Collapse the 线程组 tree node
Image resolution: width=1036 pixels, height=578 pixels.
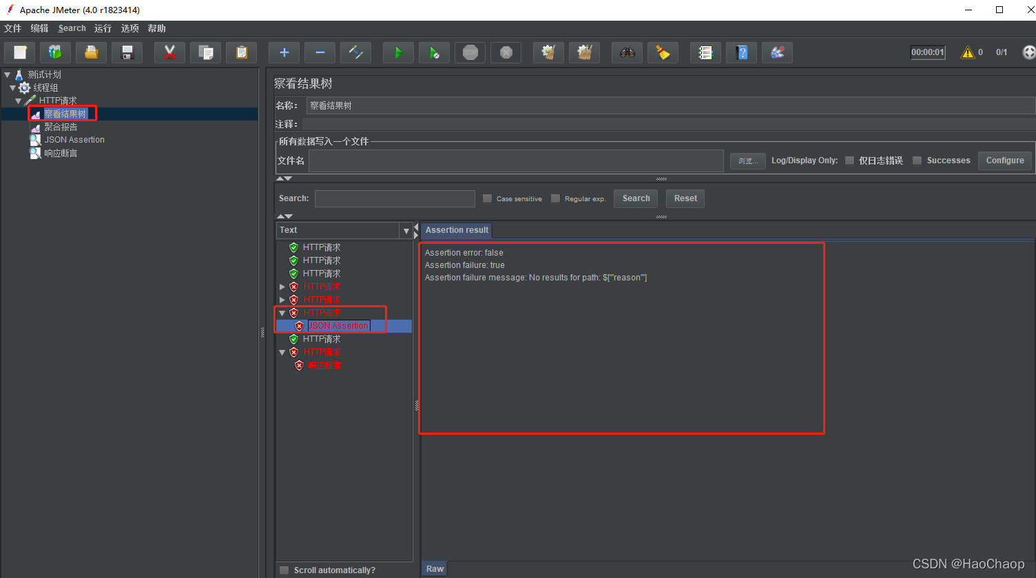(x=12, y=87)
